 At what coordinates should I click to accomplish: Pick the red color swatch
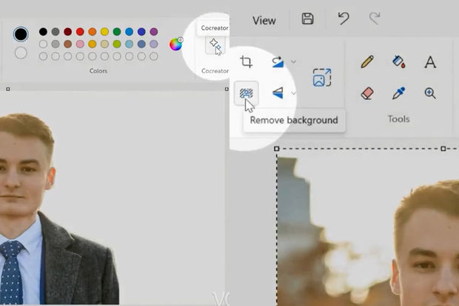[x=80, y=32]
